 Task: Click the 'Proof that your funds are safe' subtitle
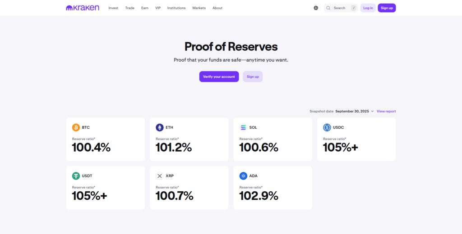pyautogui.click(x=231, y=60)
